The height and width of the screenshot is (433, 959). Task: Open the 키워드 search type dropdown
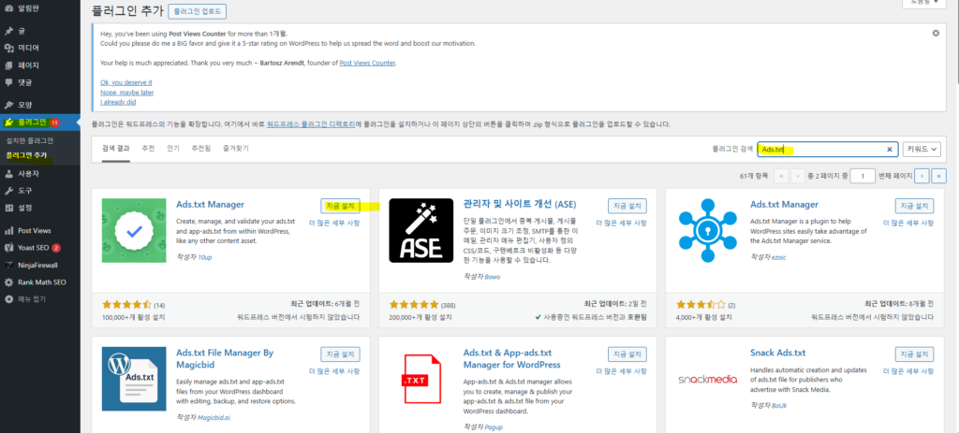click(x=922, y=150)
